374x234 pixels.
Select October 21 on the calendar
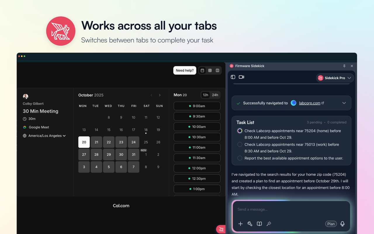[x=96, y=142]
